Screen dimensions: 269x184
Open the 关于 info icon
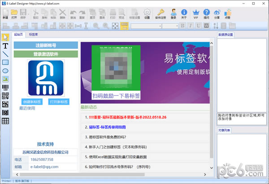184,14
